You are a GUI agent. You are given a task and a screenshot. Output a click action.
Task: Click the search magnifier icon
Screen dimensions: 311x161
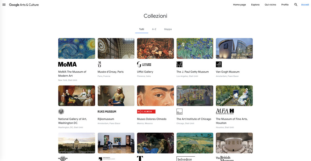tap(295, 5)
